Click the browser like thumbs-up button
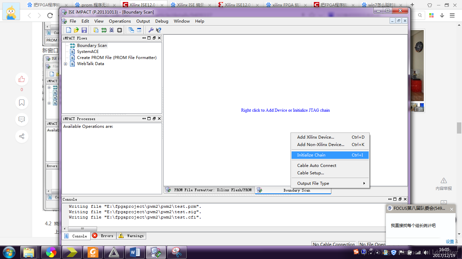 tap(22, 79)
